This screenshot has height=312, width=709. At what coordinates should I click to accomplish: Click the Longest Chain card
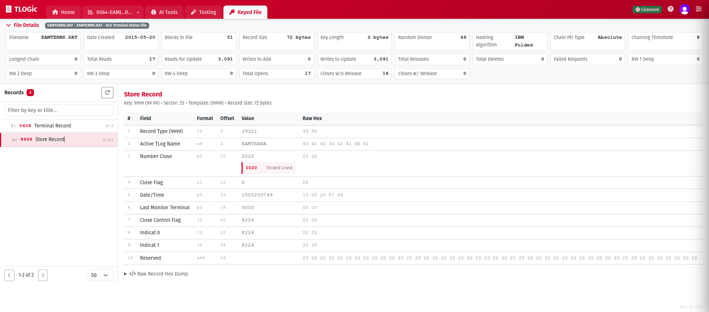[43, 59]
